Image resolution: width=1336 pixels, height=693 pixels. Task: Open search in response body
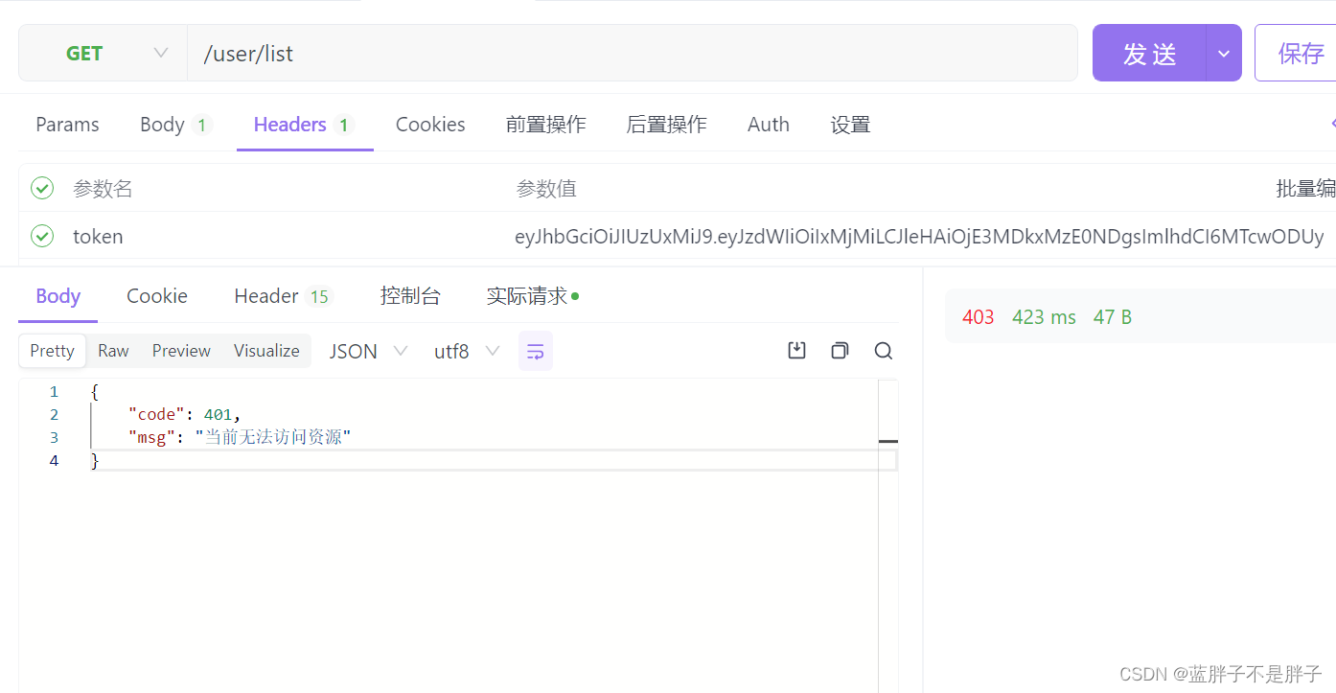884,351
